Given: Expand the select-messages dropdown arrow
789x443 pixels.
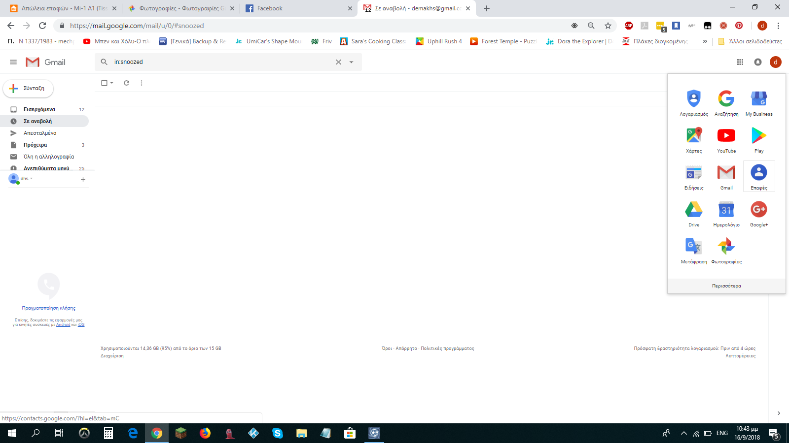Looking at the screenshot, I should click(x=112, y=83).
